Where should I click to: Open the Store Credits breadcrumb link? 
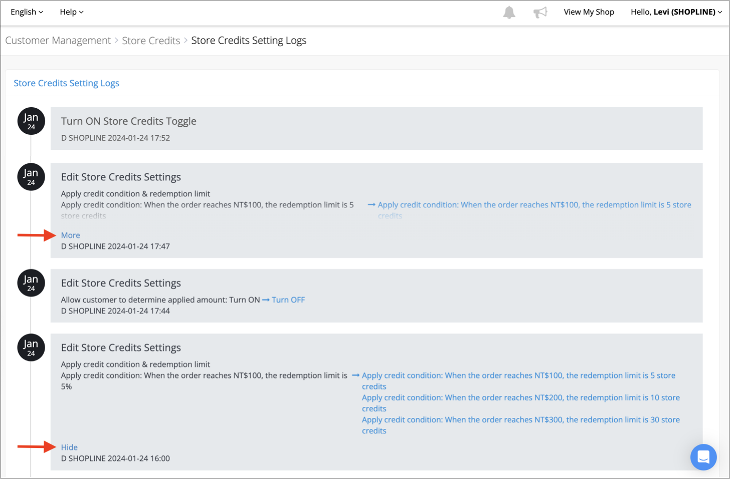[x=151, y=40]
